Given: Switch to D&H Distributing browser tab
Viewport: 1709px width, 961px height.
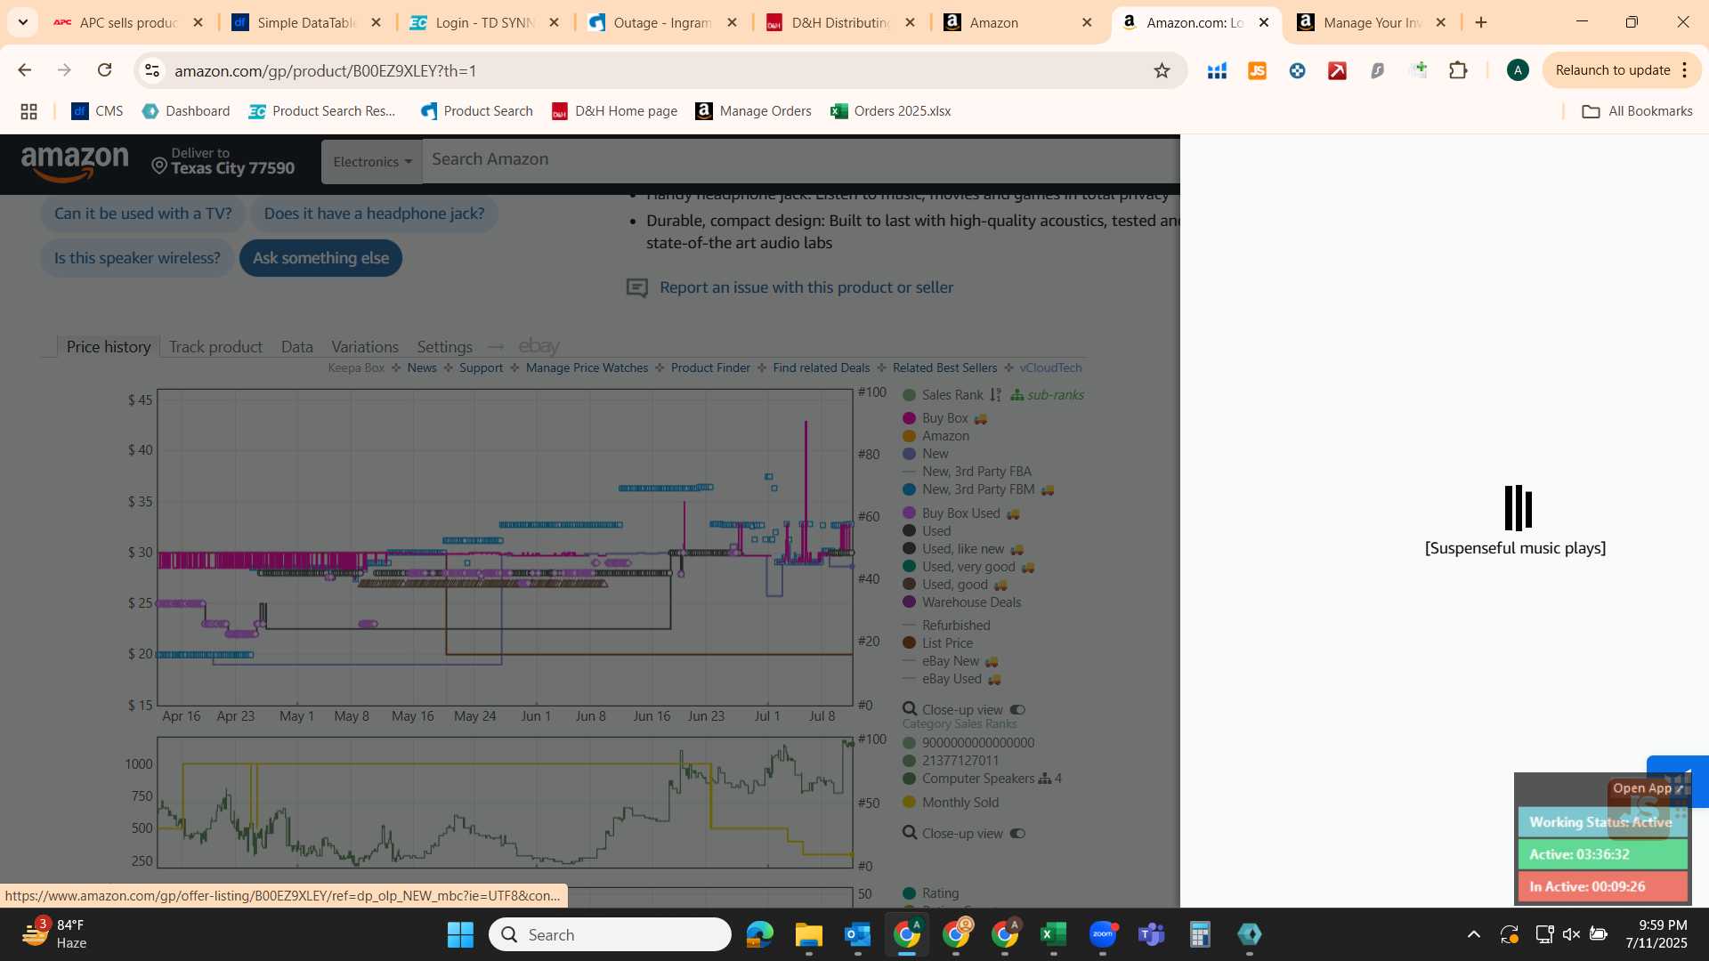Looking at the screenshot, I should (x=841, y=22).
